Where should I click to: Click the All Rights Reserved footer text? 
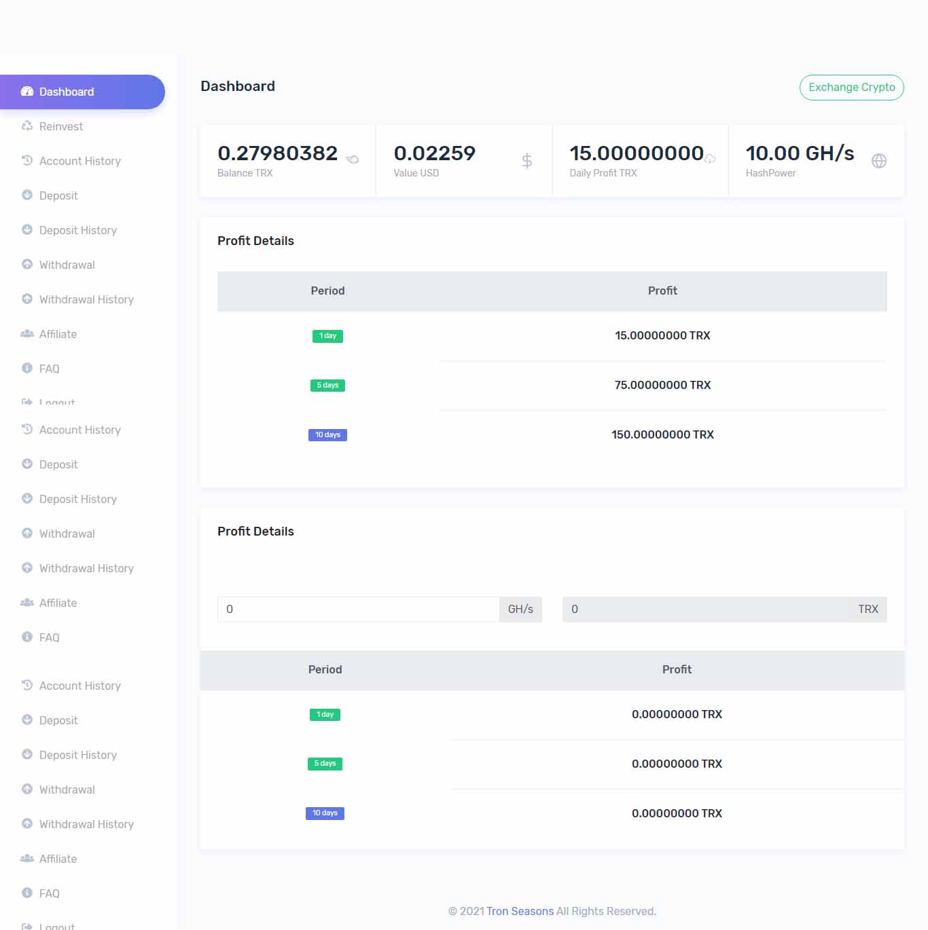click(x=606, y=911)
